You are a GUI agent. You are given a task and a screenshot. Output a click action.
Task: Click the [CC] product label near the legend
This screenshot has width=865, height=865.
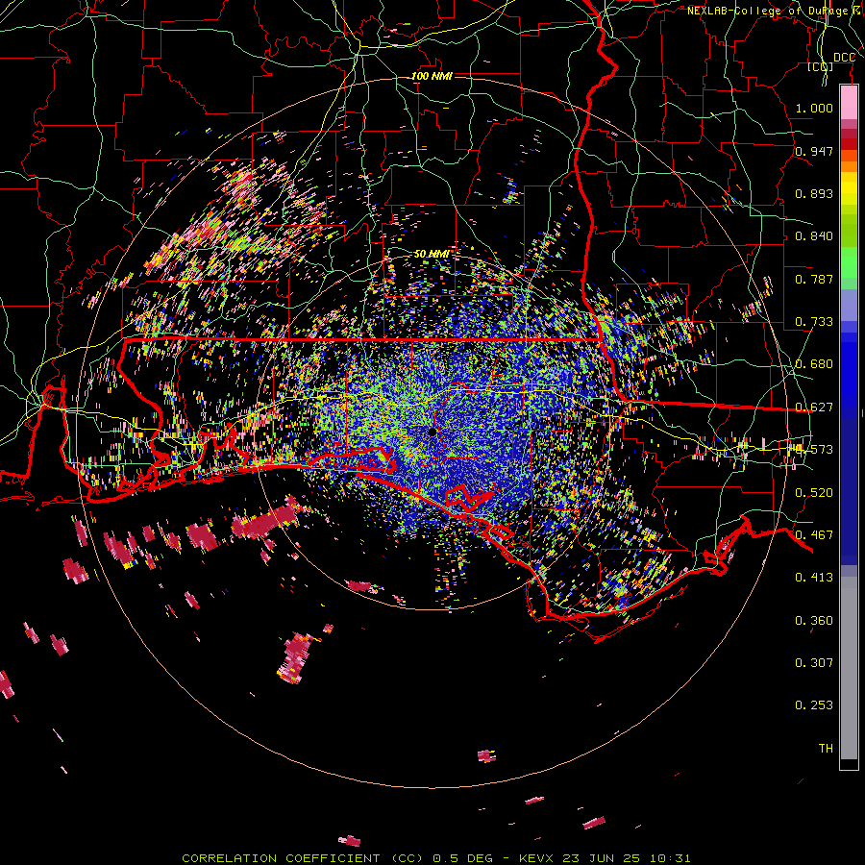click(x=821, y=66)
